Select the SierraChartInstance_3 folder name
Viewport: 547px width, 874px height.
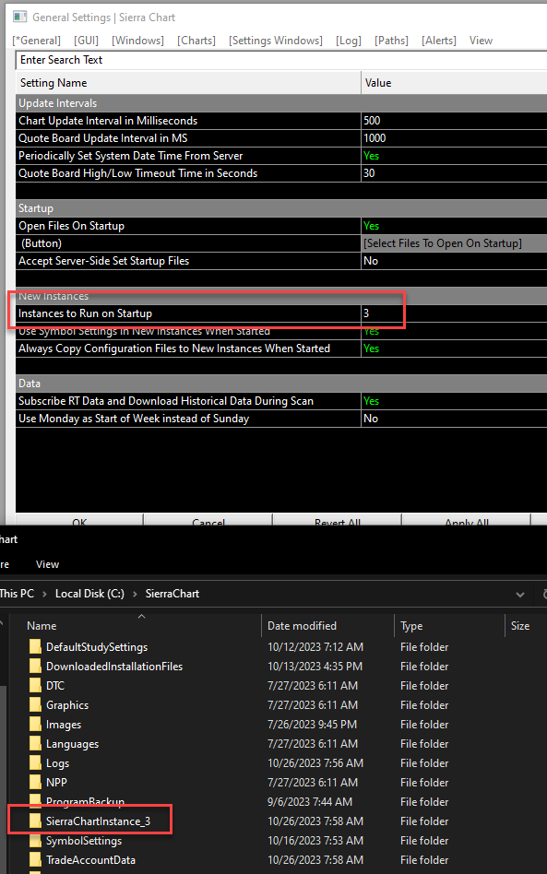(98, 821)
